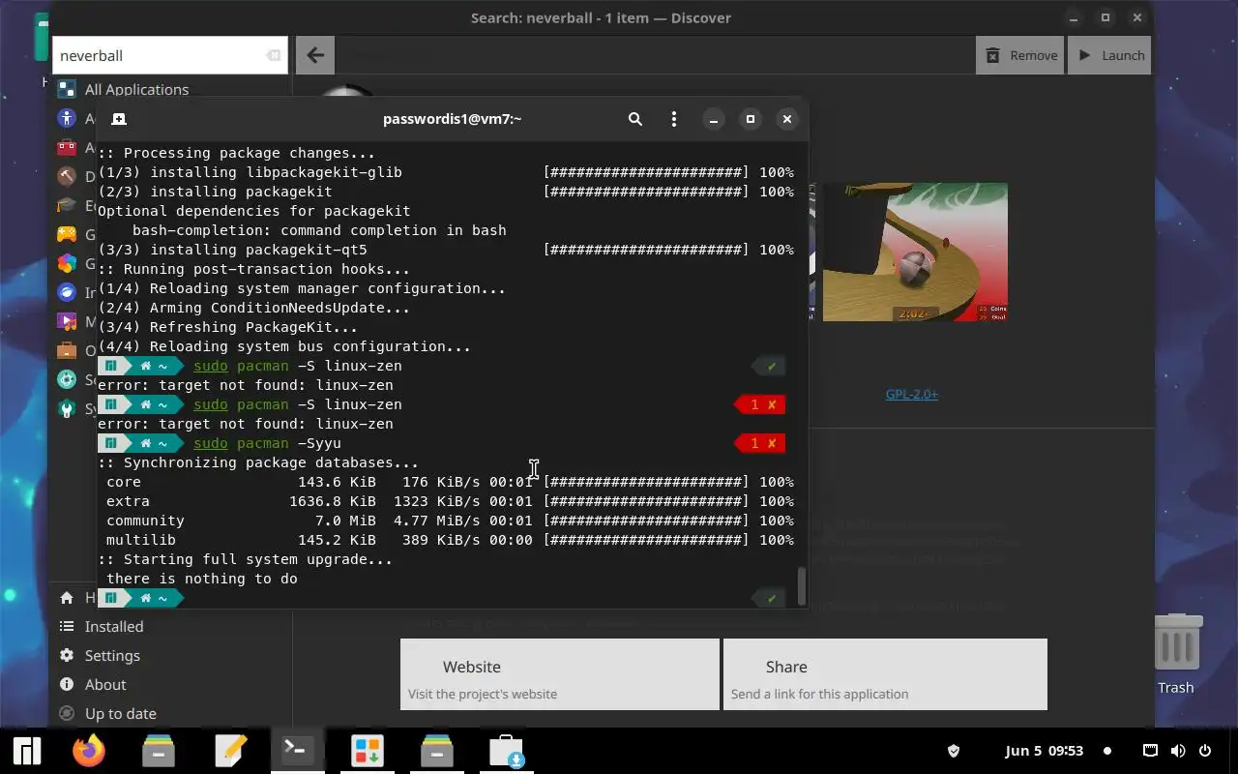The width and height of the screenshot is (1238, 774).
Task: Switch to Discover shopping bag taskbar icon
Action: [x=506, y=751]
